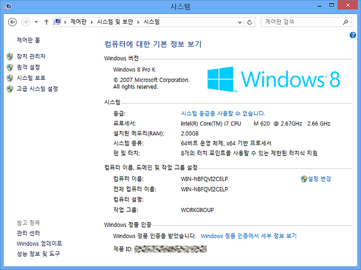Select 시스템 및 보안 in the breadcrumb
Screen dimensions: 361x270
tap(115, 22)
